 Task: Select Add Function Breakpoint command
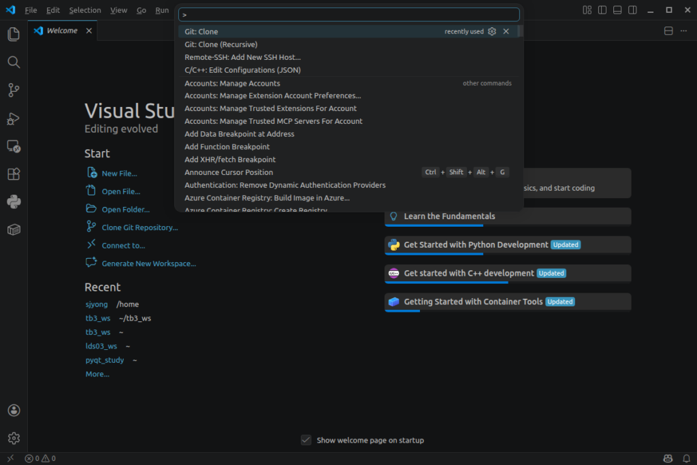click(x=349, y=146)
